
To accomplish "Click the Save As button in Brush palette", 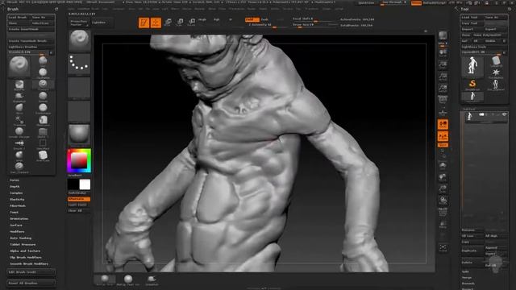I will coord(43,18).
